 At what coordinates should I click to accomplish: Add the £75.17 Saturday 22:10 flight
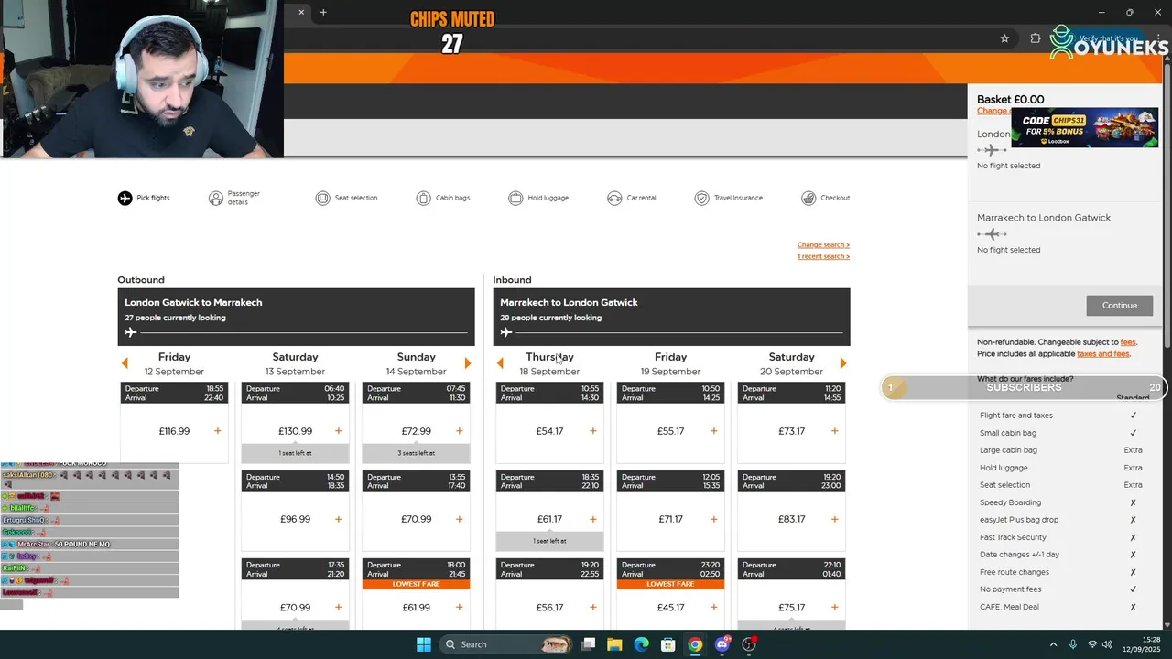tap(834, 607)
